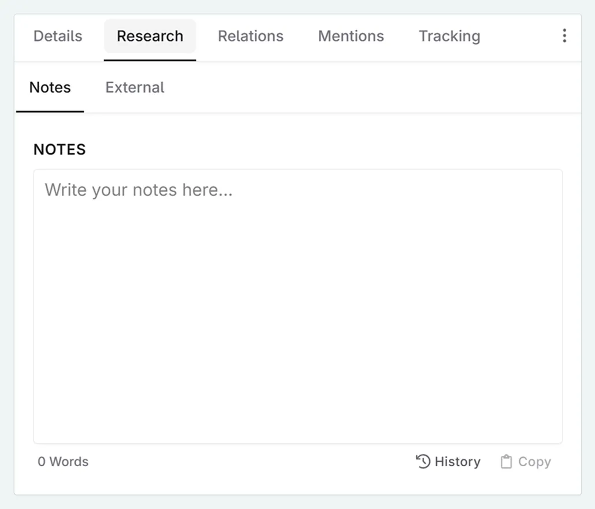The height and width of the screenshot is (509, 595).
Task: Click the NOTES section heading
Action: (59, 149)
